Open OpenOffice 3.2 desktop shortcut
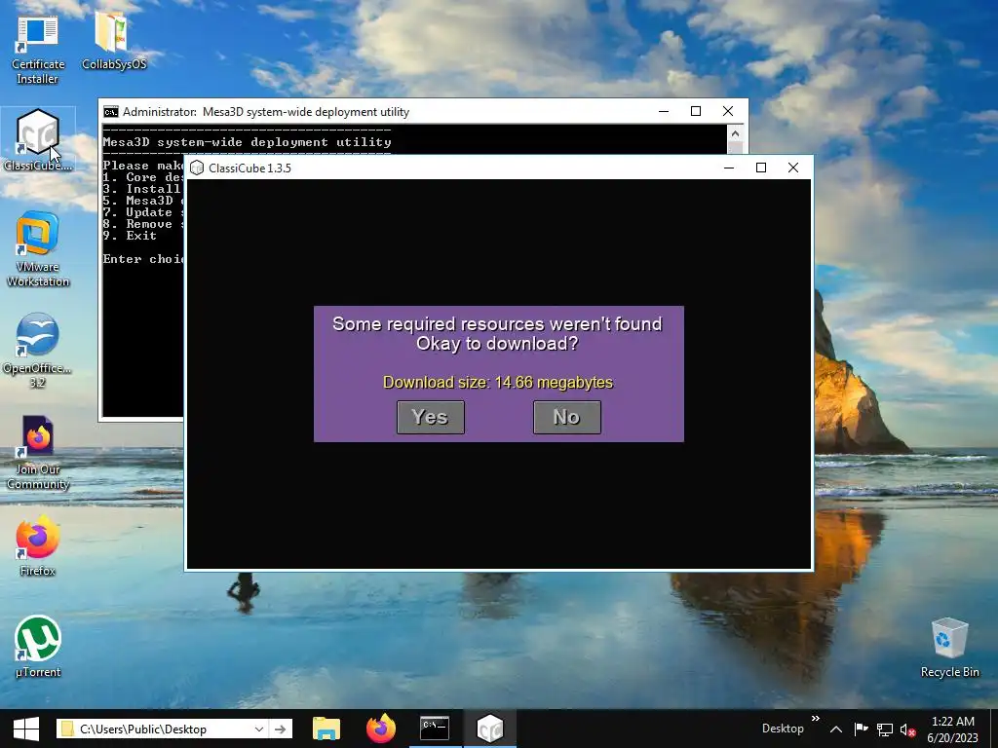This screenshot has height=748, width=998. pos(38,351)
